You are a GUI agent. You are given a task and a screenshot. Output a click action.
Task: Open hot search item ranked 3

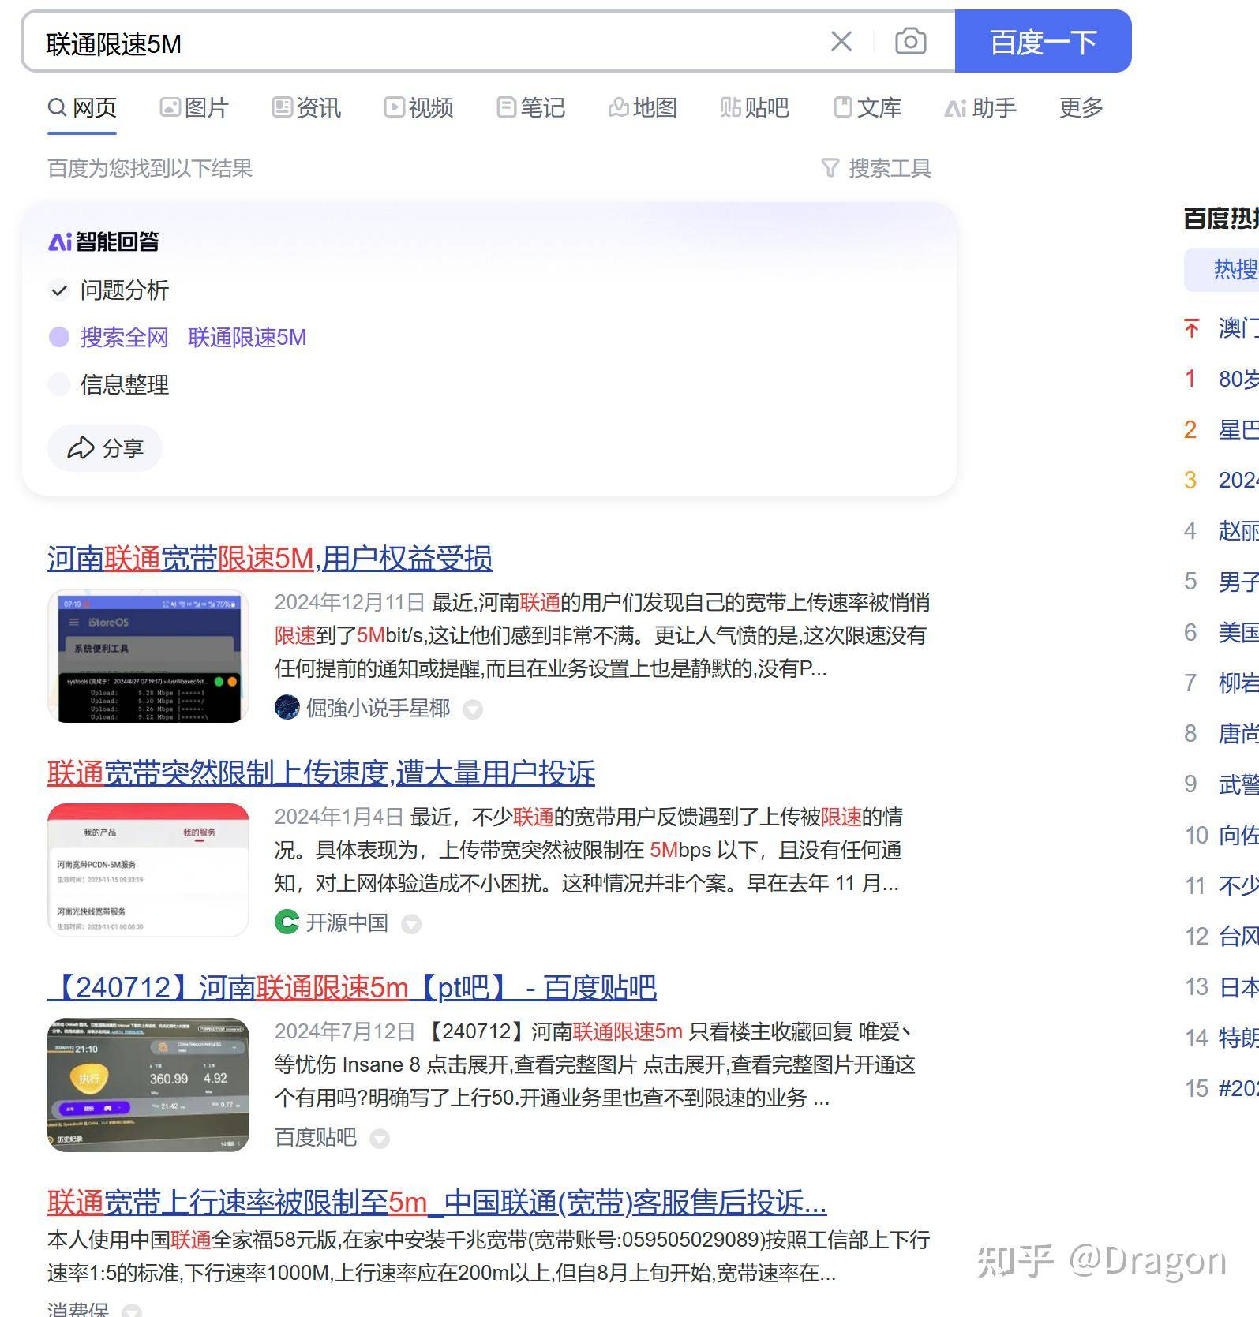(x=1238, y=480)
